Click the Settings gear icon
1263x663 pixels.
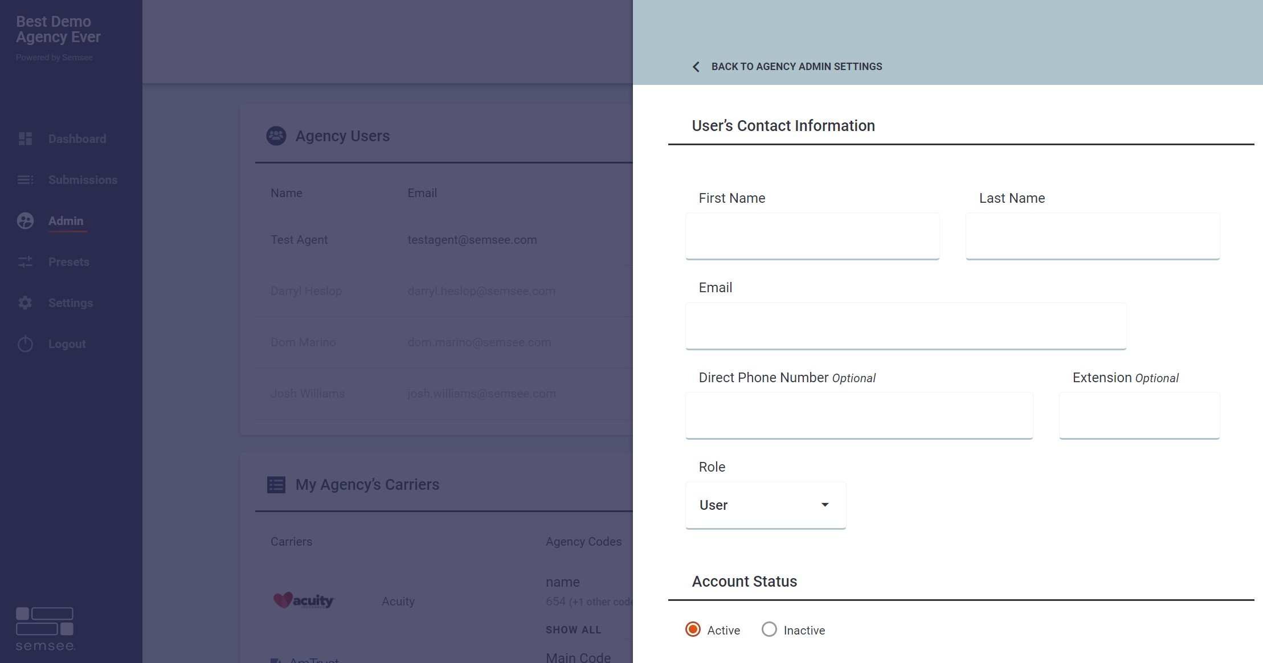tap(25, 303)
